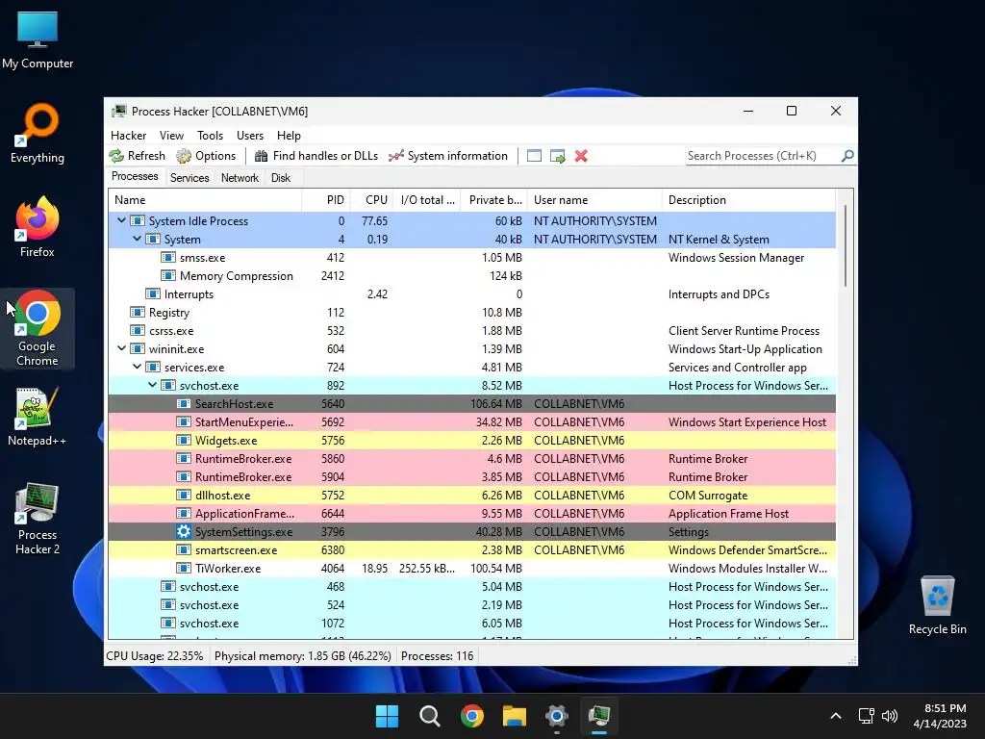
Task: Sort by the Private bytes column header
Action: pyautogui.click(x=494, y=200)
